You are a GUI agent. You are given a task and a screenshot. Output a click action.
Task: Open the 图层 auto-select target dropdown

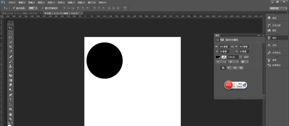point(33,8)
